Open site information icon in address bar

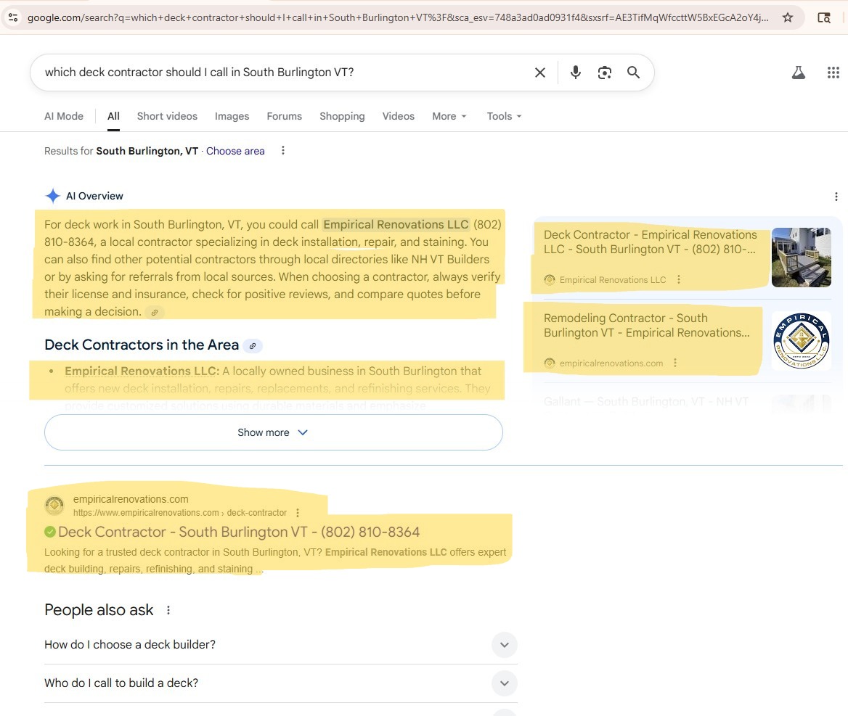[x=13, y=17]
